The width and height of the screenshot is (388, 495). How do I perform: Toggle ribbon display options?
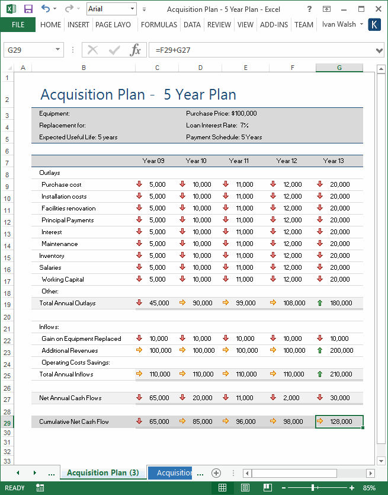pyautogui.click(x=326, y=8)
